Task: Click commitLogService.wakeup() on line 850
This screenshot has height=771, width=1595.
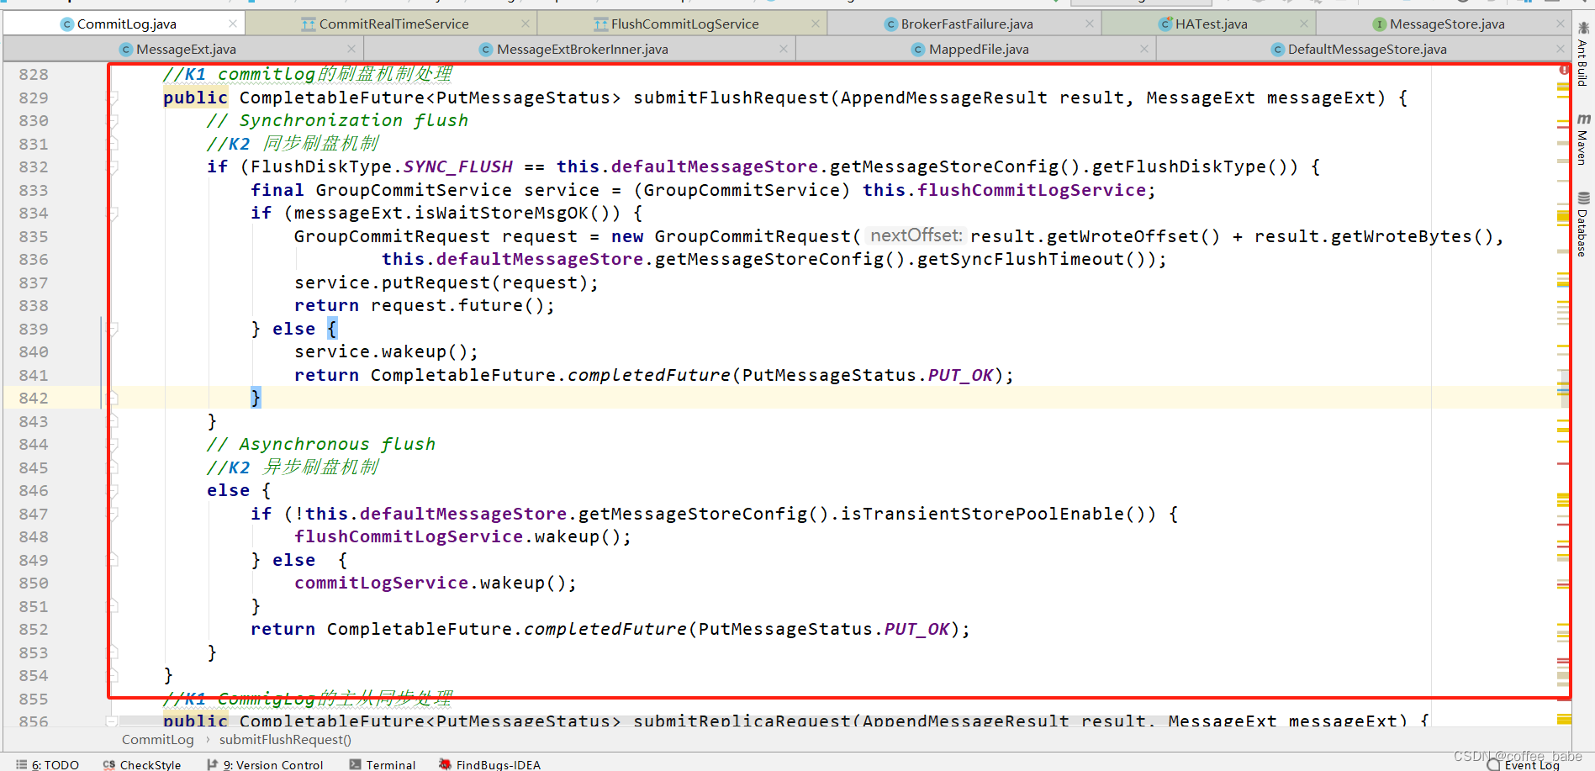Action: click(436, 583)
